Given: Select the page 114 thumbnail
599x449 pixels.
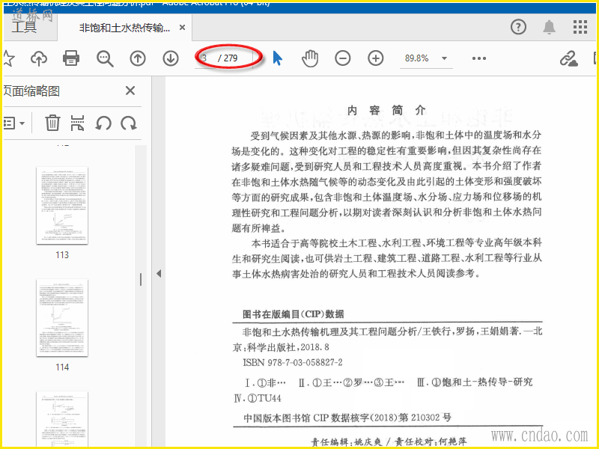Looking at the screenshot, I should (62, 317).
